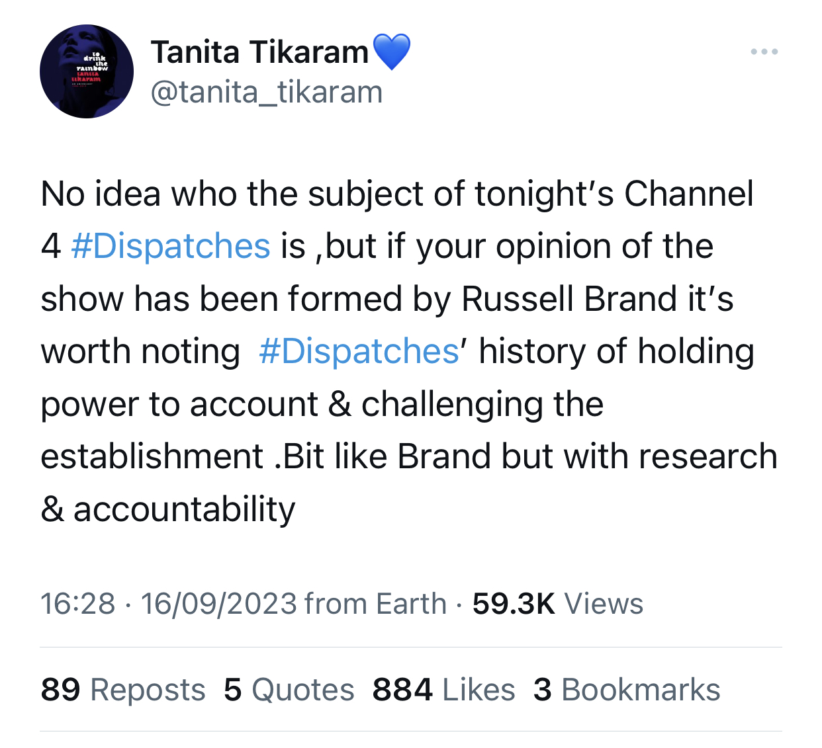Image resolution: width=822 pixels, height=748 pixels.
Task: Open the three-dot more options menu
Action: click(764, 52)
